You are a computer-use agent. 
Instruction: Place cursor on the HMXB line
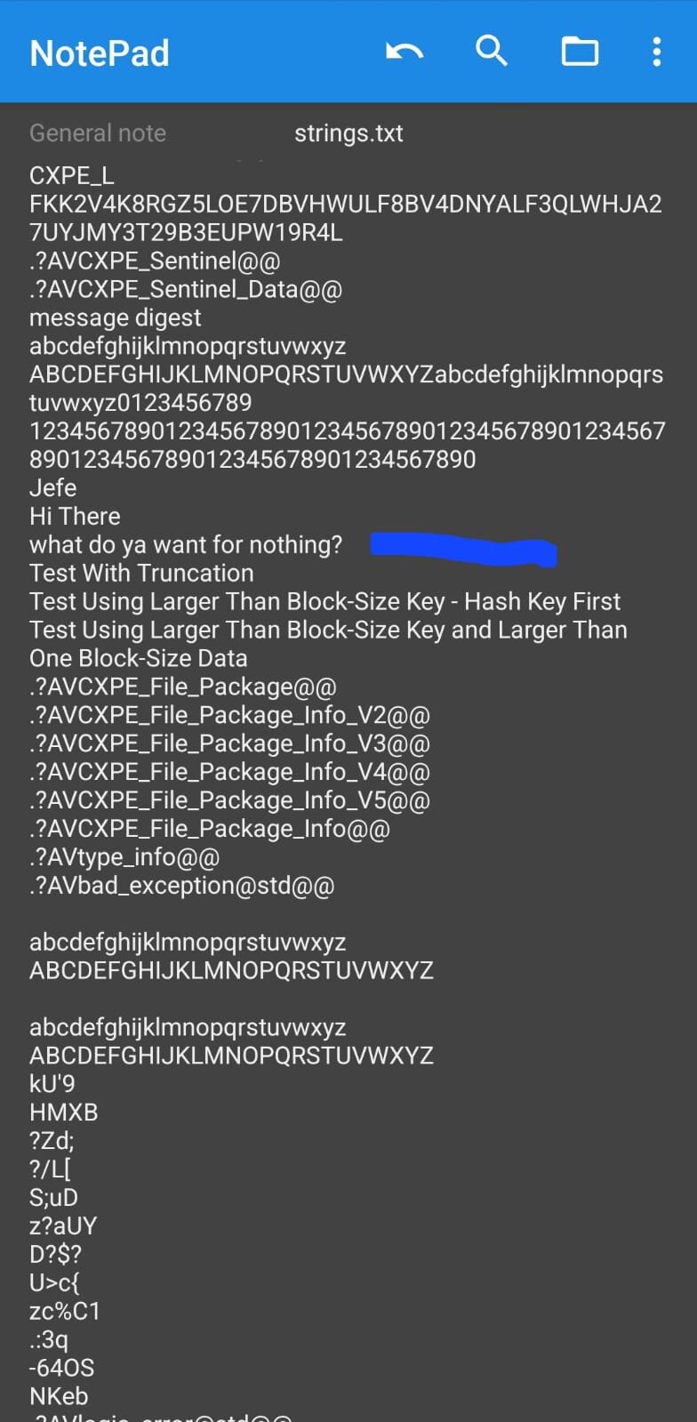[x=64, y=1113]
